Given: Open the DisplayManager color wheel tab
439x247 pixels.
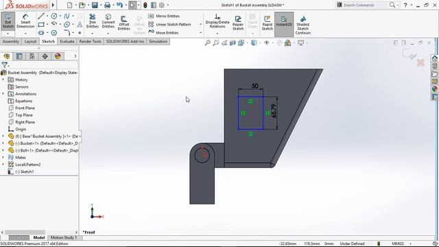Looking at the screenshot, I should point(58,56).
